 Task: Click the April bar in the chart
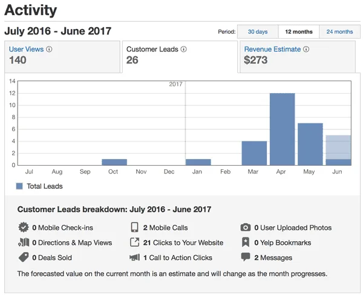[x=282, y=129]
